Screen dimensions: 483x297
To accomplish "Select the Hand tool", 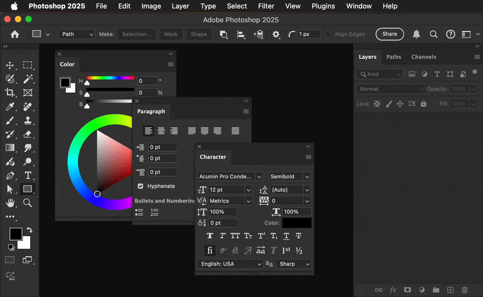I will click(10, 203).
